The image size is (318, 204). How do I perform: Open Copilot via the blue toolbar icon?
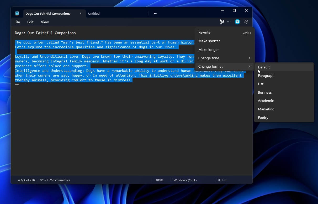click(x=237, y=22)
